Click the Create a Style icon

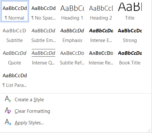click(8, 99)
